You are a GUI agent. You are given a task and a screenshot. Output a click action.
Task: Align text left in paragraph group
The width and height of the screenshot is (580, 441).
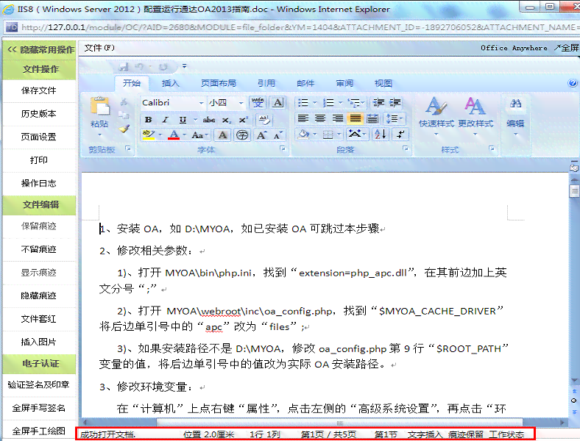pos(303,118)
